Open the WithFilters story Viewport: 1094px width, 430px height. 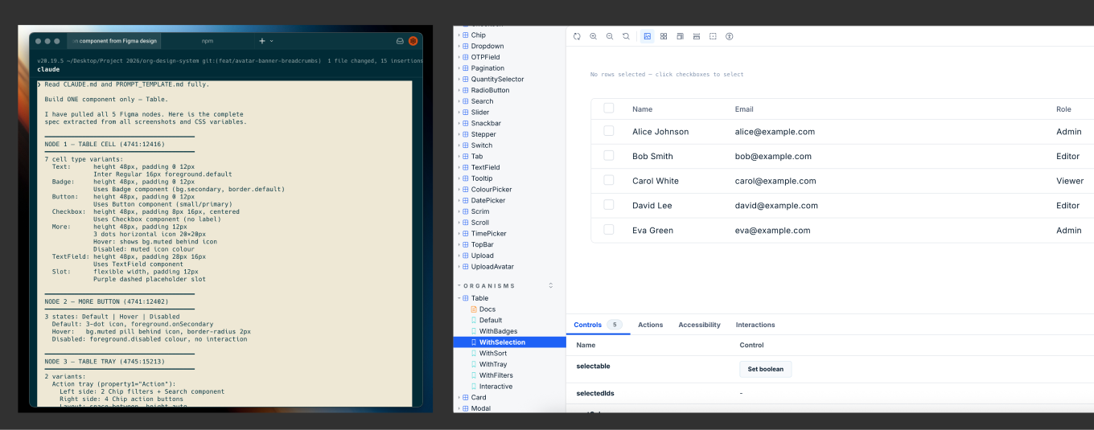496,375
